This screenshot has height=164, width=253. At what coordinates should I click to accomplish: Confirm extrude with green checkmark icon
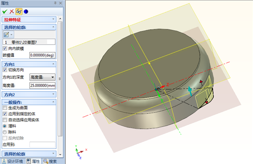pos(5,11)
